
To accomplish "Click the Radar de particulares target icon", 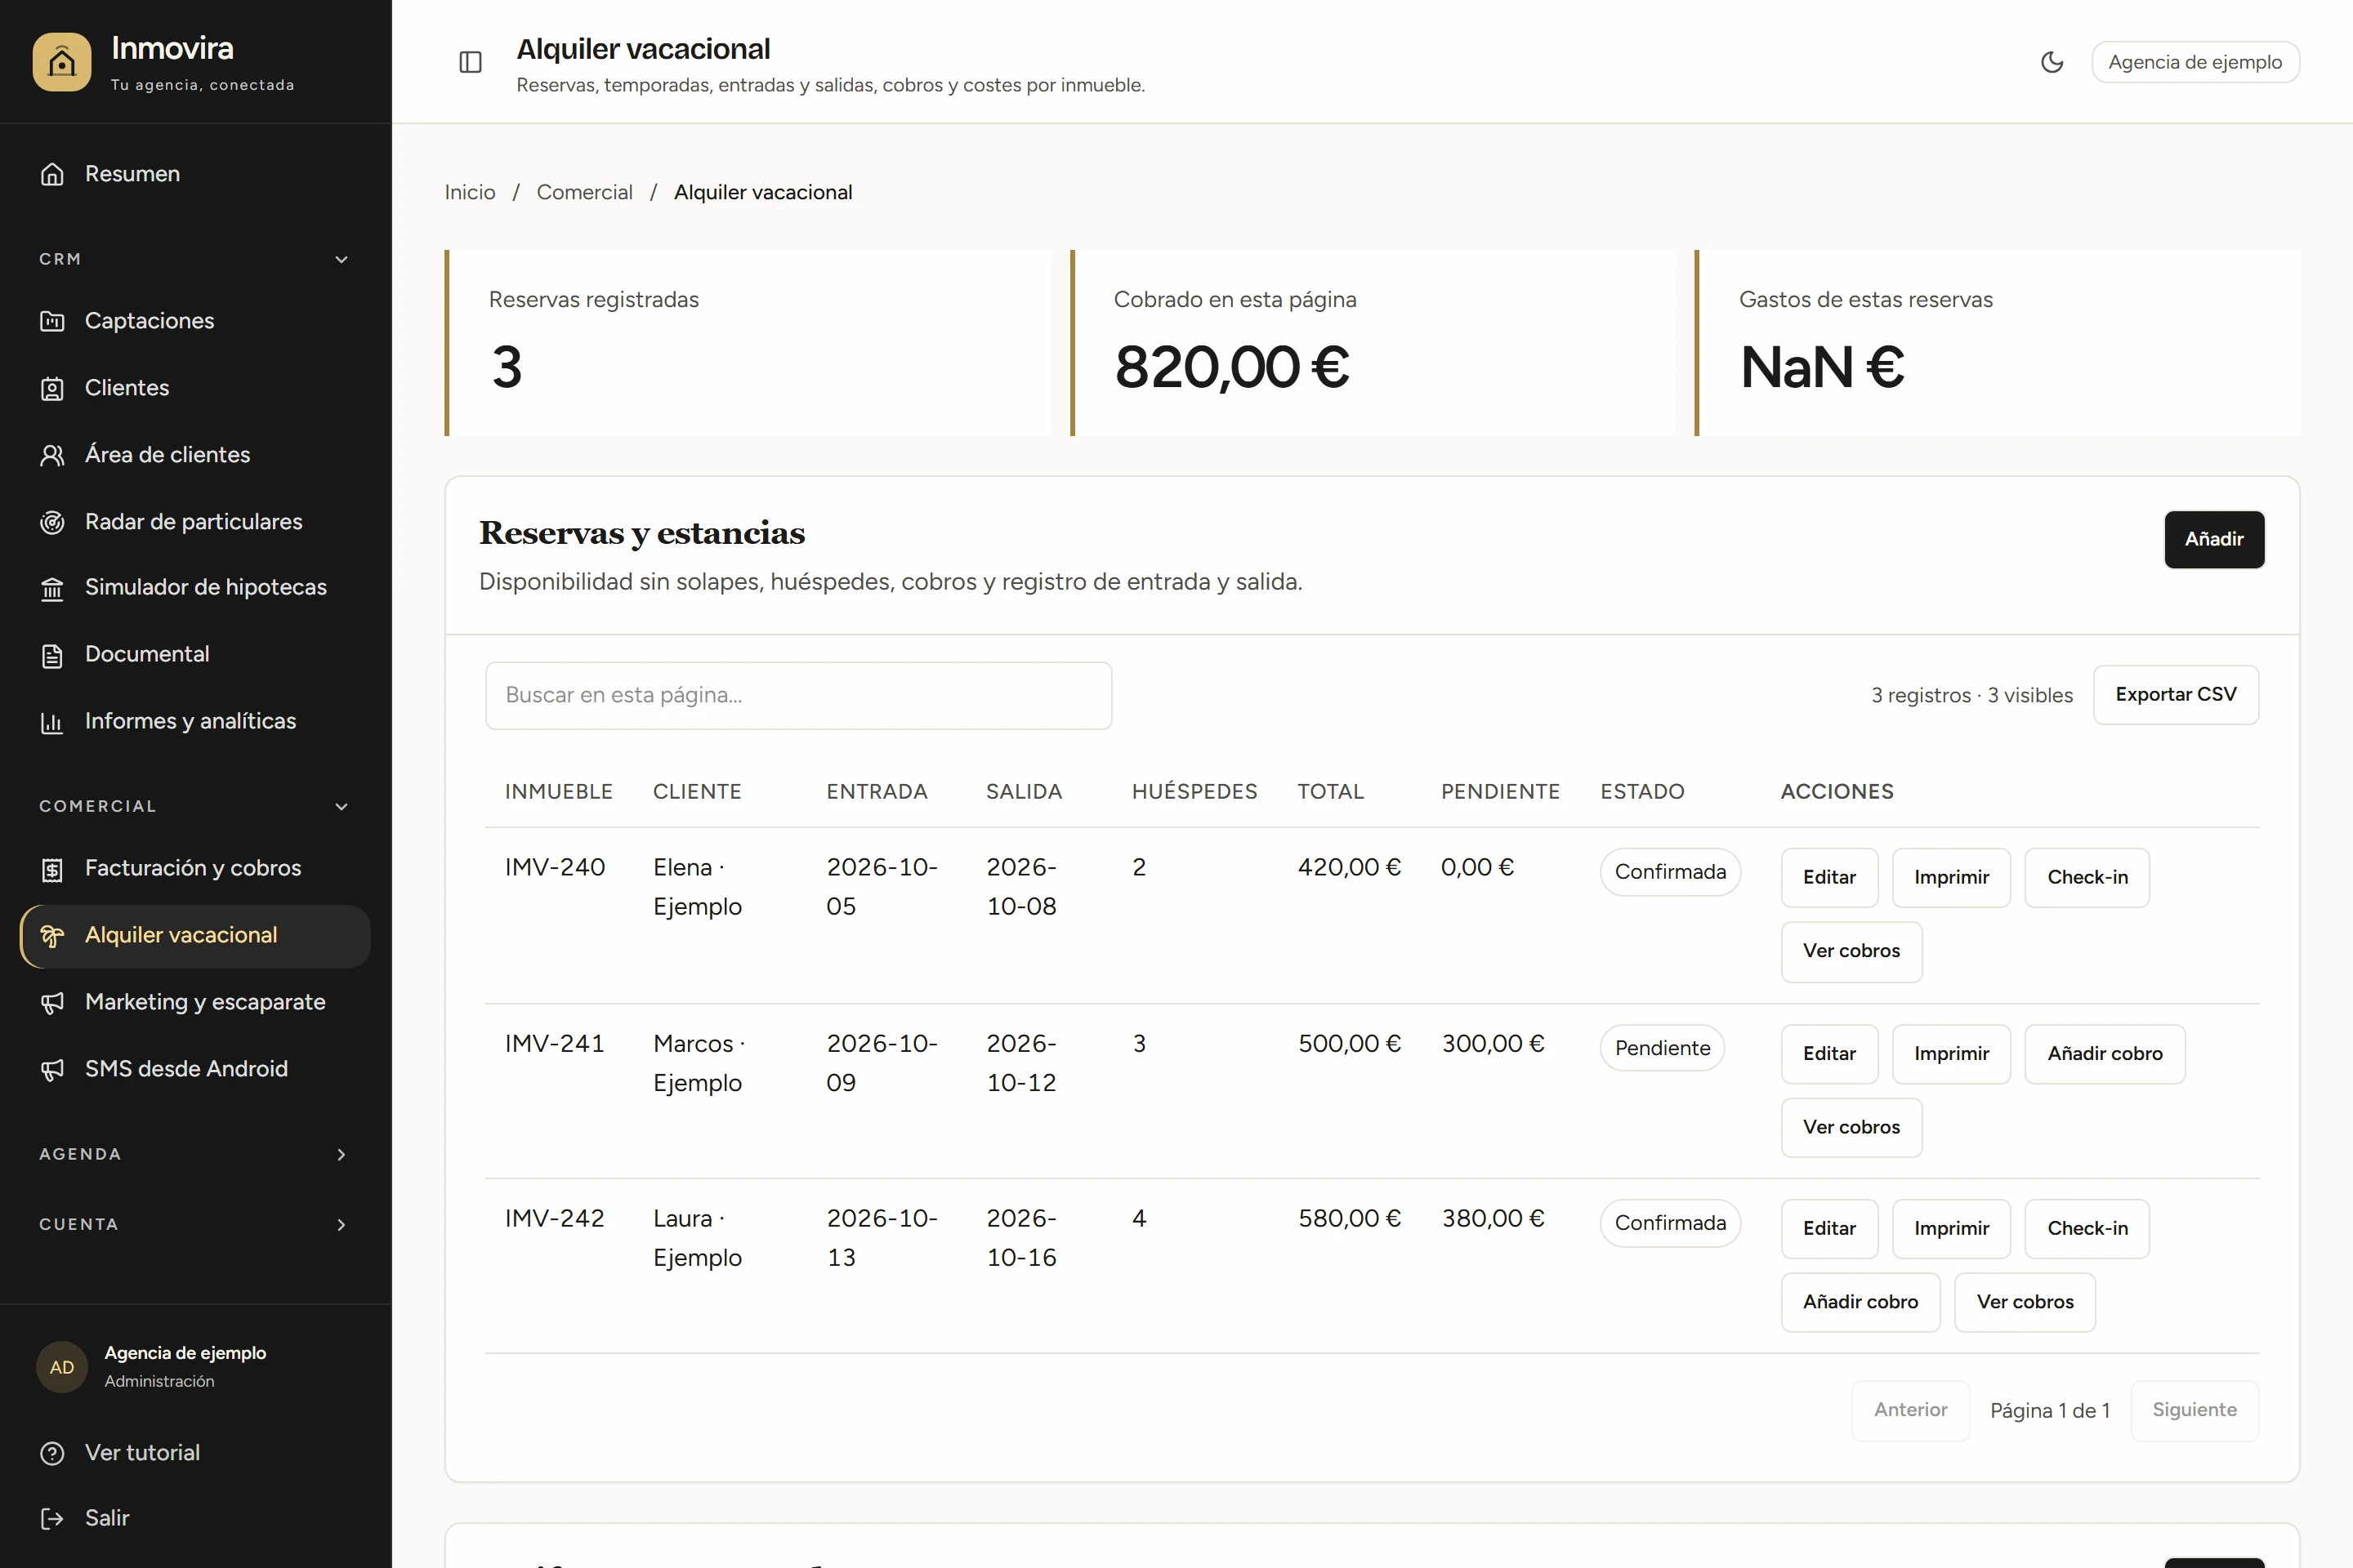I will tap(52, 522).
